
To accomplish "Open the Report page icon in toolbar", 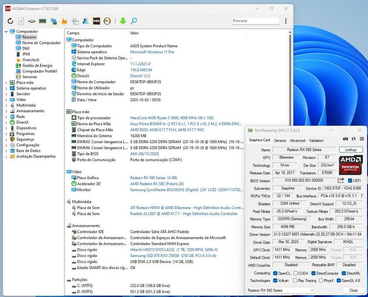I will [x=21, y=21].
